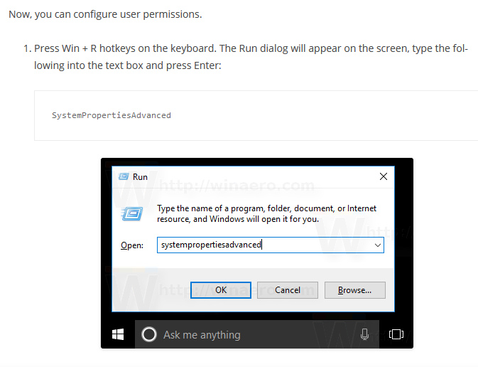Click the 'Open:' label in the Run dialog
Image resolution: width=478 pixels, height=367 pixels.
click(131, 245)
